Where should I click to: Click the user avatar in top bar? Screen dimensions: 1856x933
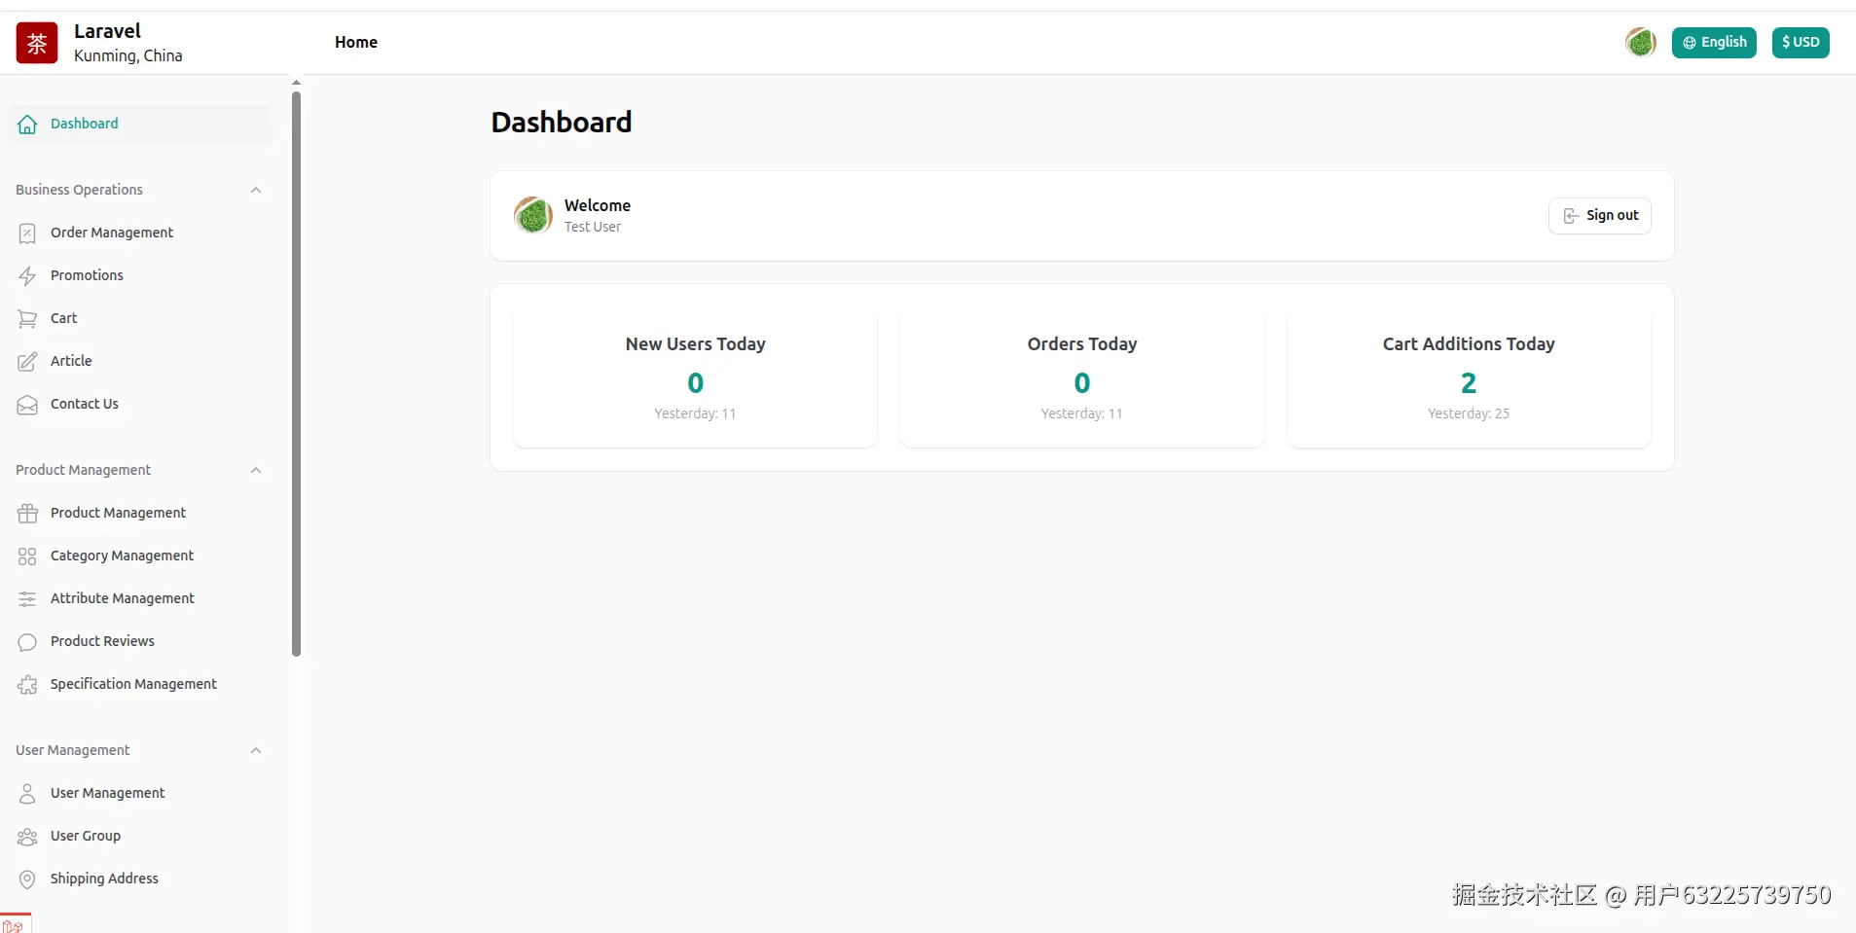pyautogui.click(x=1641, y=42)
